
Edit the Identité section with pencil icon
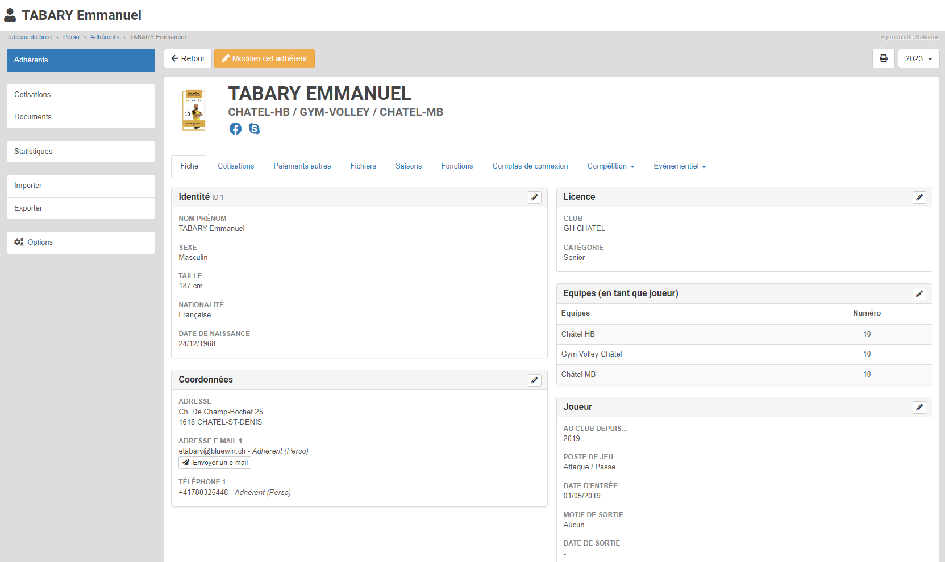(534, 198)
